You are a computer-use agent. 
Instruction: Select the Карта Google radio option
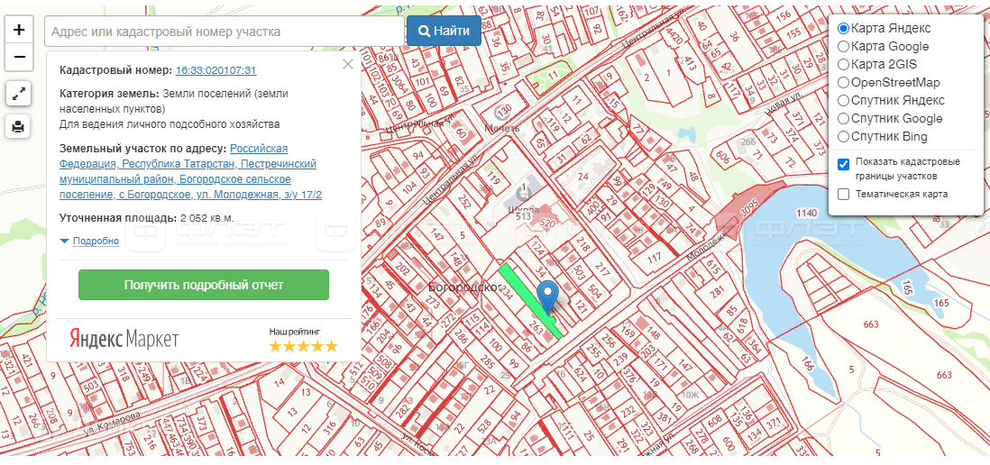click(x=843, y=46)
